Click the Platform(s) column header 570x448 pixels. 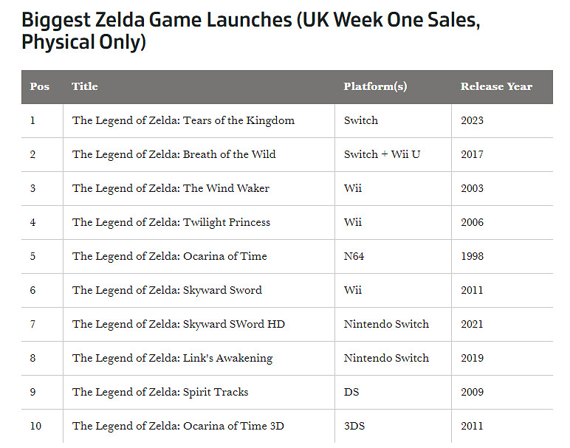click(x=375, y=86)
